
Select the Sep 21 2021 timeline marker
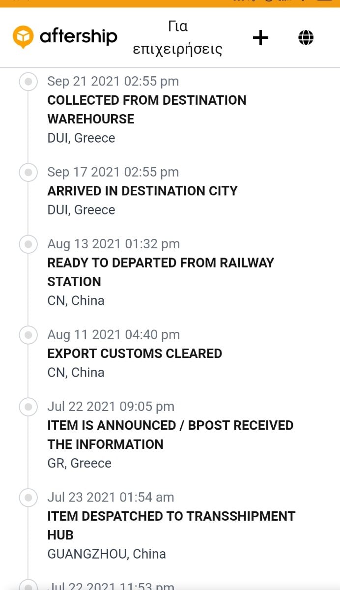click(28, 81)
